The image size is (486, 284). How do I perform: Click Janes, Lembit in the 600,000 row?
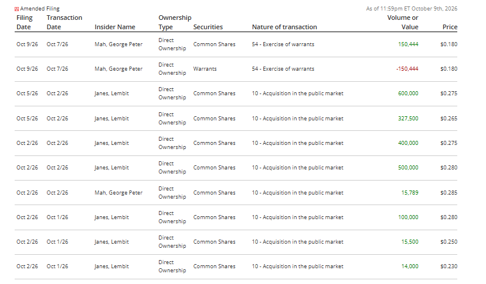pyautogui.click(x=111, y=93)
